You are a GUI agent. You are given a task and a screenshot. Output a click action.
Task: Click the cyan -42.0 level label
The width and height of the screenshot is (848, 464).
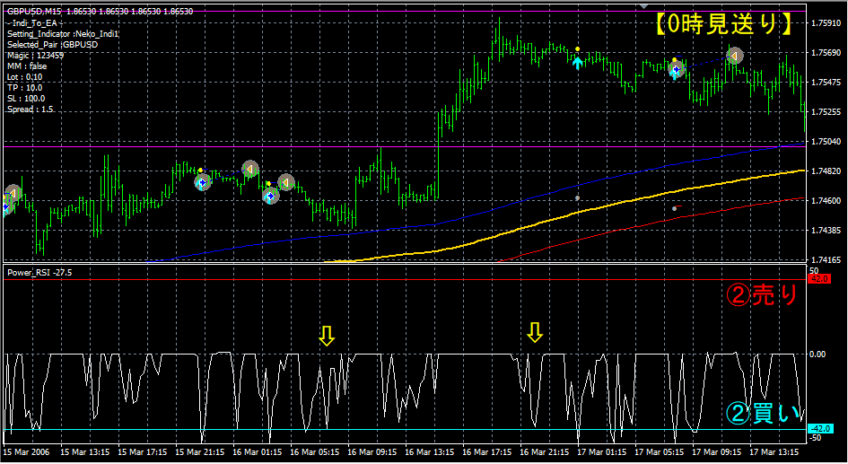pyautogui.click(x=818, y=429)
